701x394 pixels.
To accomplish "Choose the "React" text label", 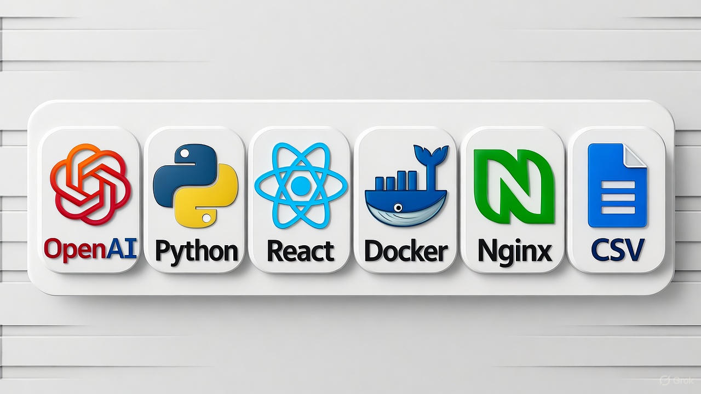I will click(300, 251).
